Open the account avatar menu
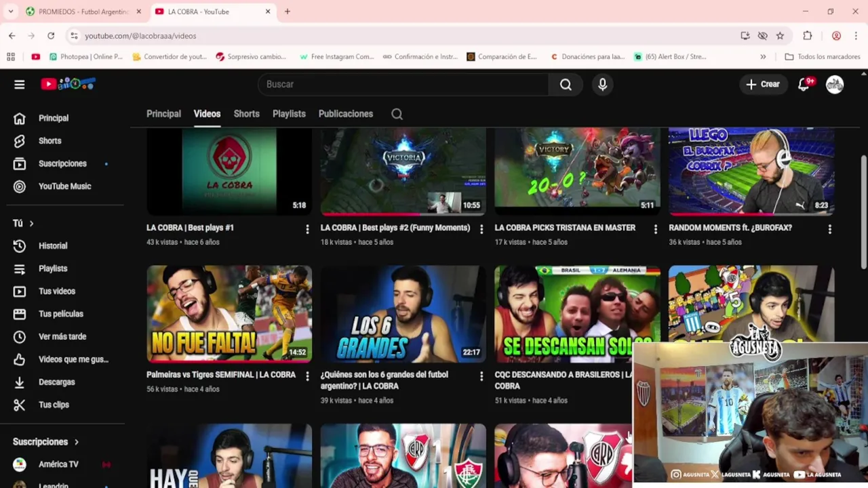The image size is (868, 488). coord(835,84)
